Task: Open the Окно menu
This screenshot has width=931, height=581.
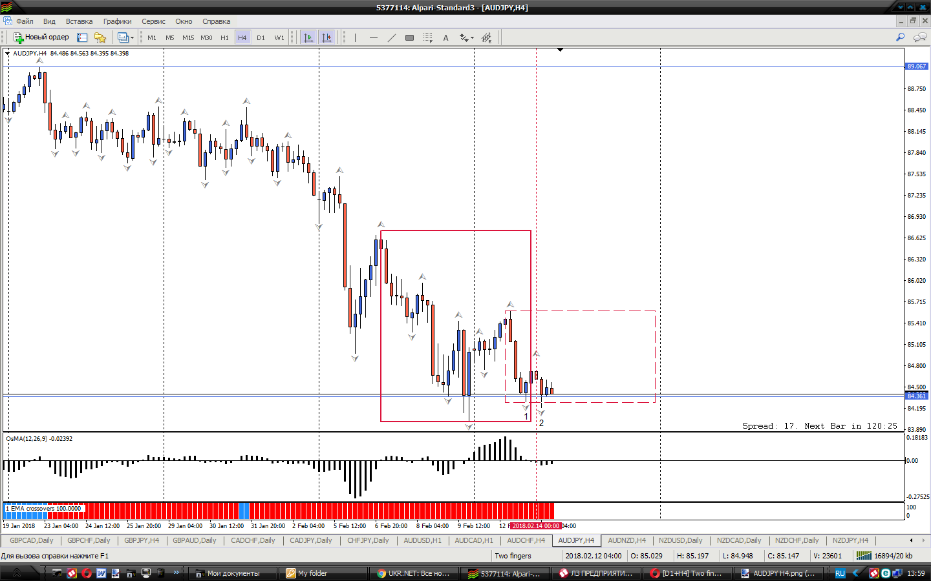Action: [184, 21]
